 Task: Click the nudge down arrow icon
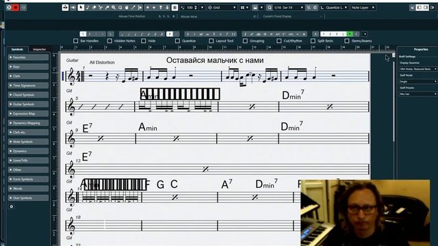pos(167,8)
